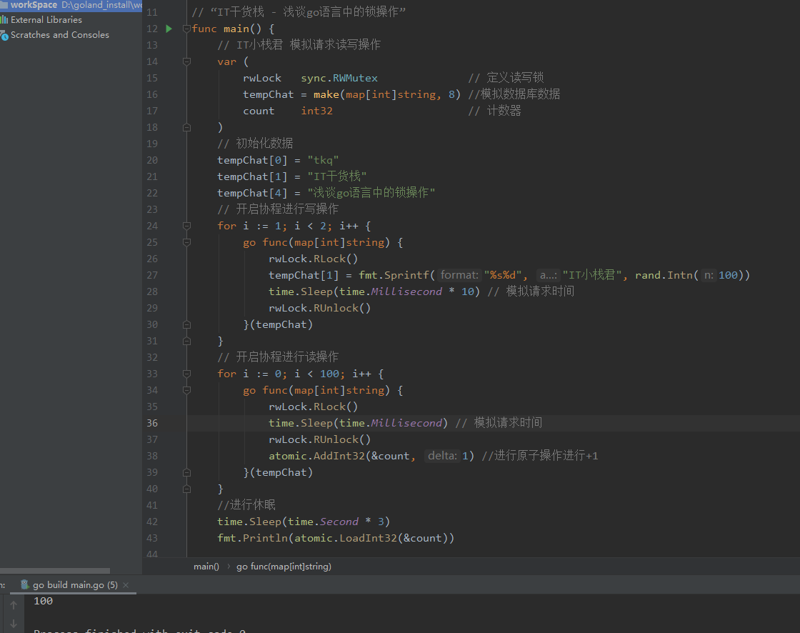Screen dimensions: 800x633
Task: Click the Go gopher icon on the run tab
Action: click(25, 585)
